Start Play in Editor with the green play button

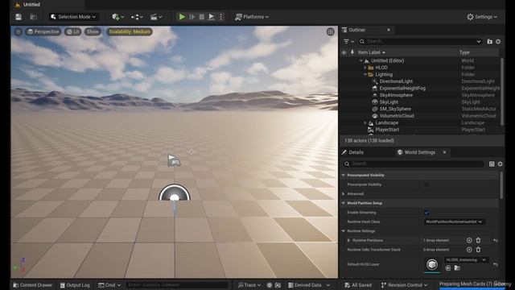tap(182, 17)
